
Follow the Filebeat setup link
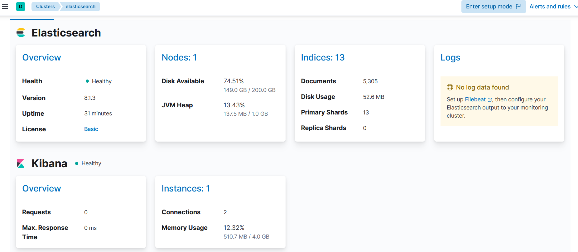click(475, 99)
